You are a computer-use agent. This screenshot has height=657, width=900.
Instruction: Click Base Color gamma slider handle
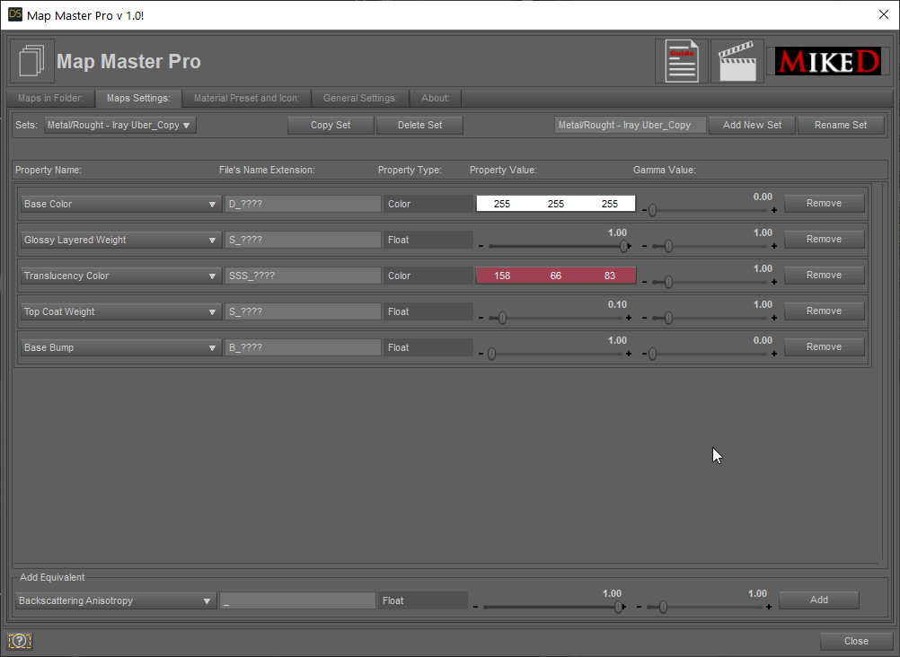click(x=652, y=211)
